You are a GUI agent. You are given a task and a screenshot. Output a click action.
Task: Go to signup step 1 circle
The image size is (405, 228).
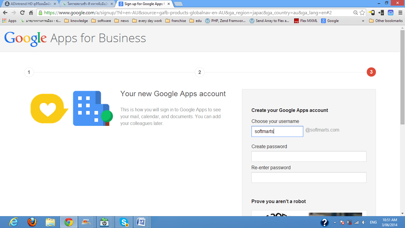pyautogui.click(x=29, y=72)
